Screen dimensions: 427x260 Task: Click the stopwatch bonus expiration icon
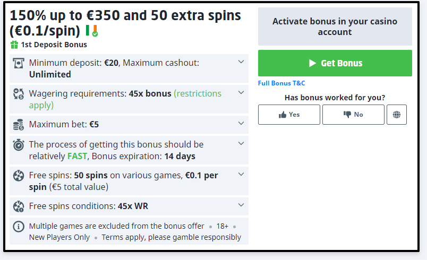(x=19, y=145)
